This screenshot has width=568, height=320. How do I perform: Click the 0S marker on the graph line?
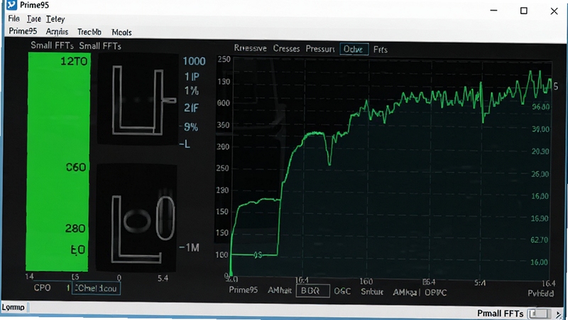point(258,255)
